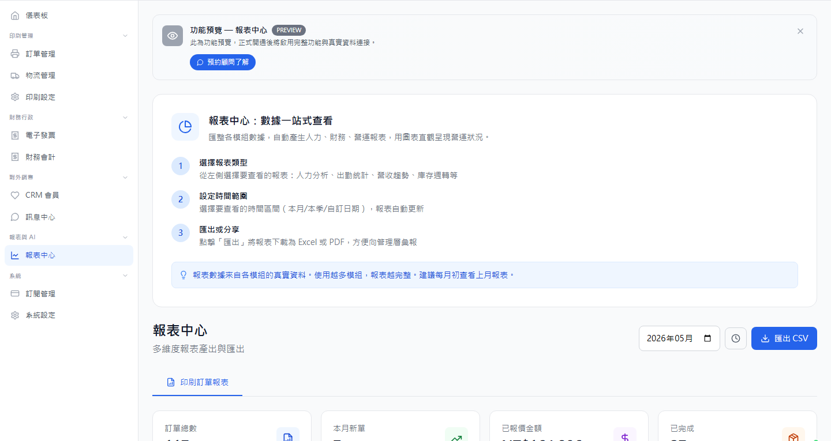Open the CRM 會員 menu item
831x441 pixels.
69,195
